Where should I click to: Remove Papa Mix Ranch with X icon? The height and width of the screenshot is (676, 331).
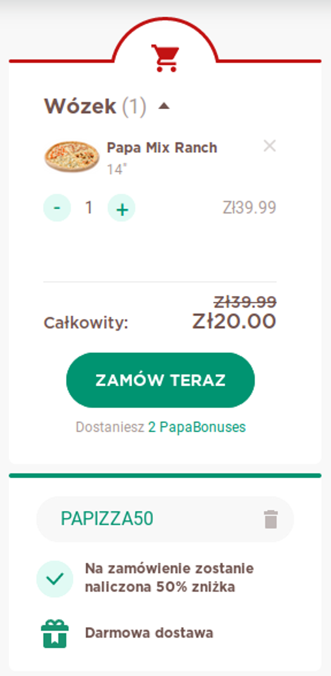tap(269, 146)
